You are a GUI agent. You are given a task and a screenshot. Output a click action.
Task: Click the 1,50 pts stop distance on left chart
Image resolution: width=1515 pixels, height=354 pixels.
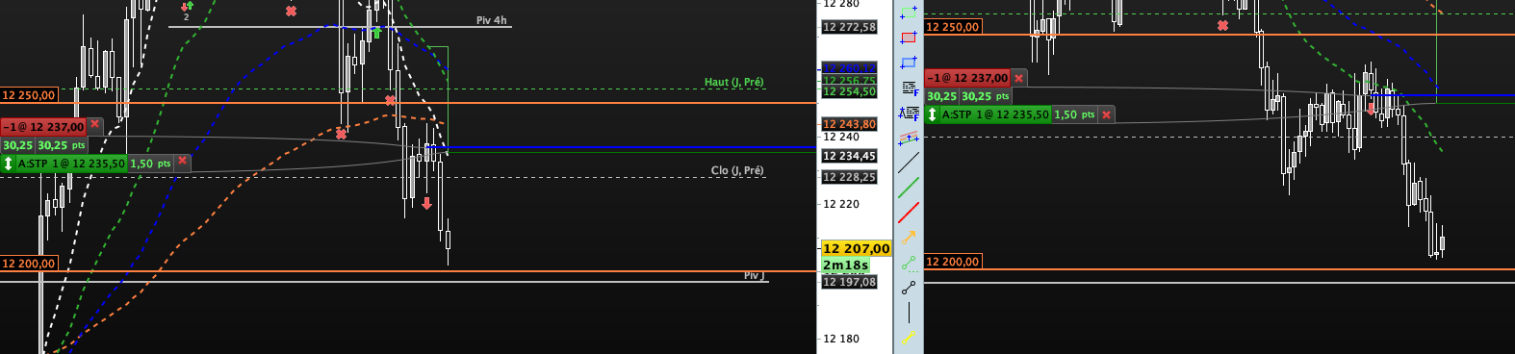click(150, 164)
